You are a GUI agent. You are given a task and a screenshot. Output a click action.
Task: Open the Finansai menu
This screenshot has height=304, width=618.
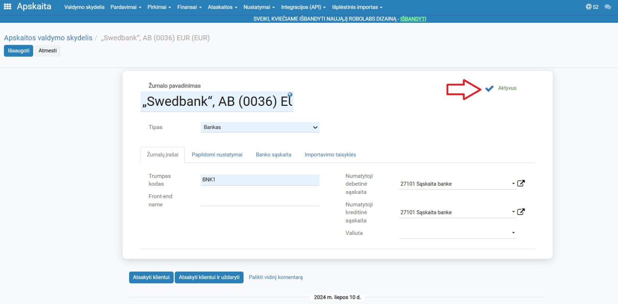pos(189,7)
